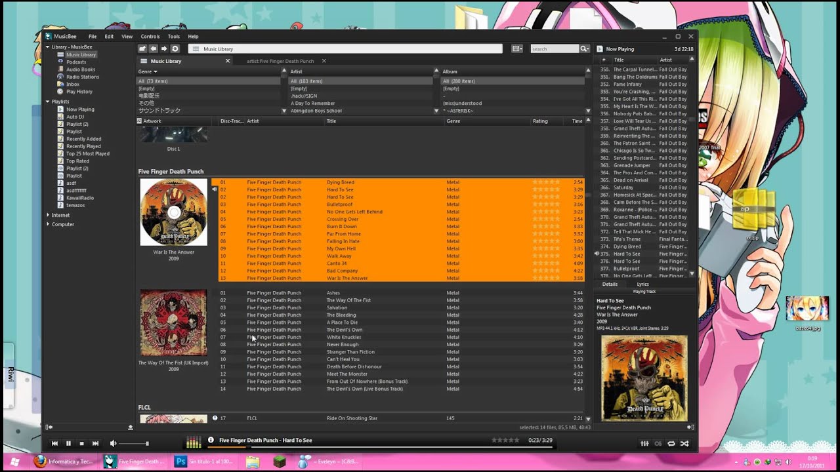Set the rating stars in the player bar

505,441
